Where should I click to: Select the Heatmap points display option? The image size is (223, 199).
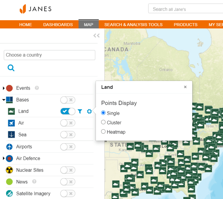coord(103,131)
